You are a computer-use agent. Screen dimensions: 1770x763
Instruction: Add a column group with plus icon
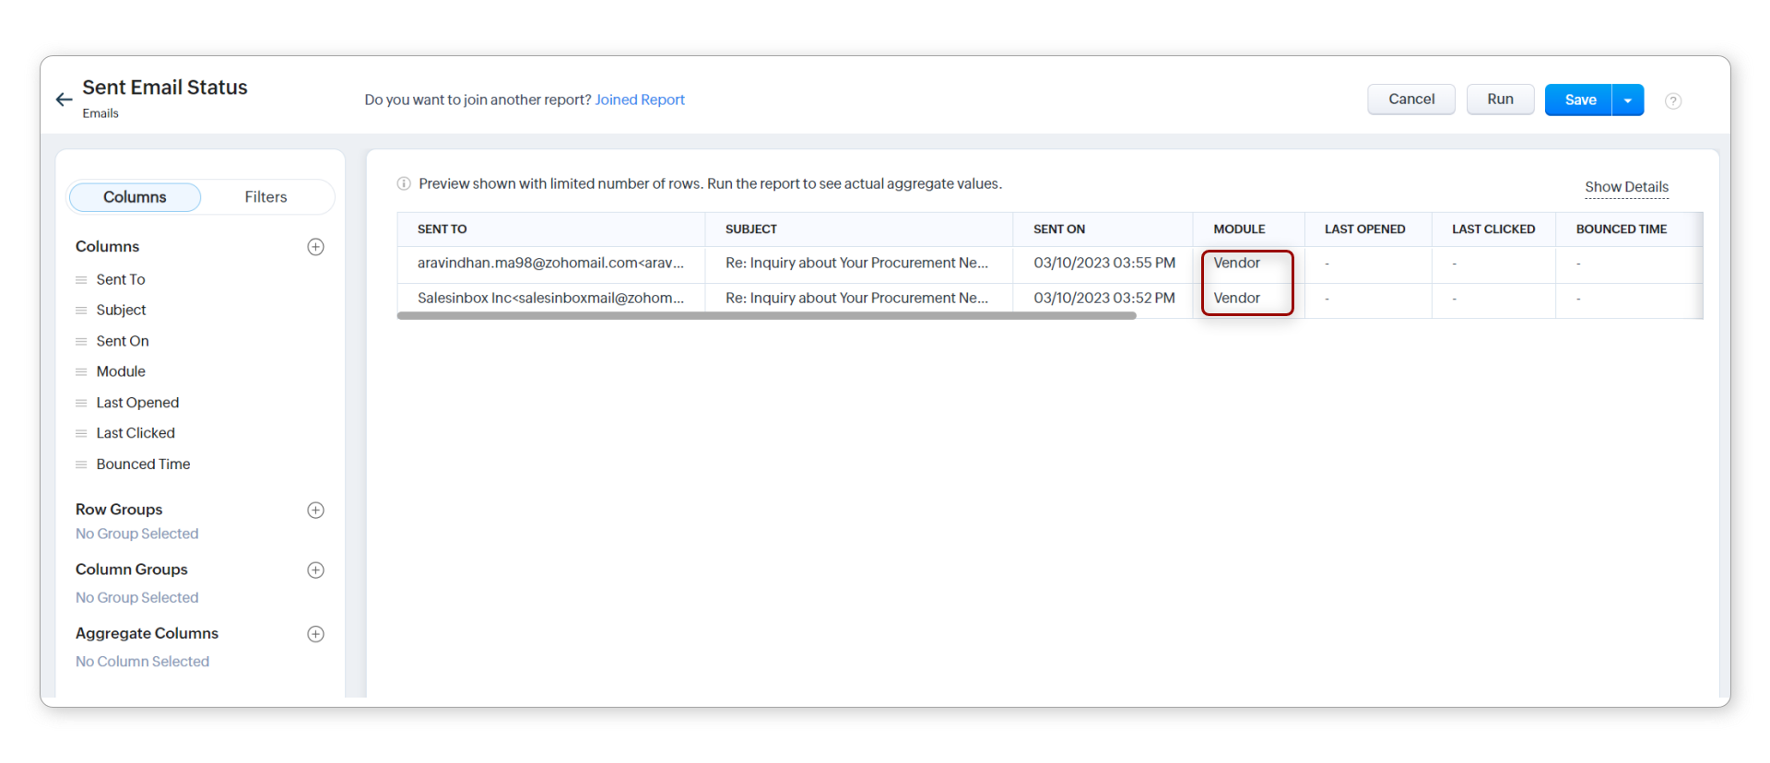[x=315, y=570]
